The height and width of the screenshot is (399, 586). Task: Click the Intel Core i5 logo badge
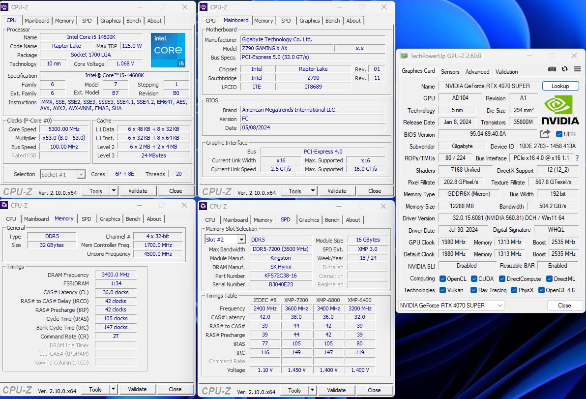pyautogui.click(x=168, y=50)
